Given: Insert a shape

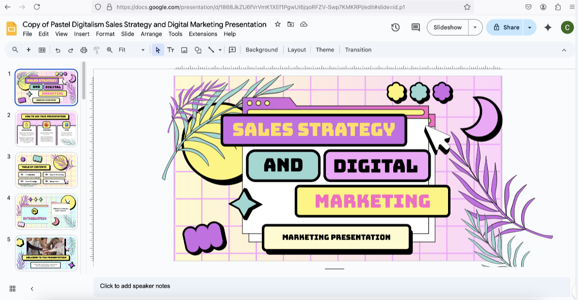Looking at the screenshot, I should pyautogui.click(x=198, y=50).
